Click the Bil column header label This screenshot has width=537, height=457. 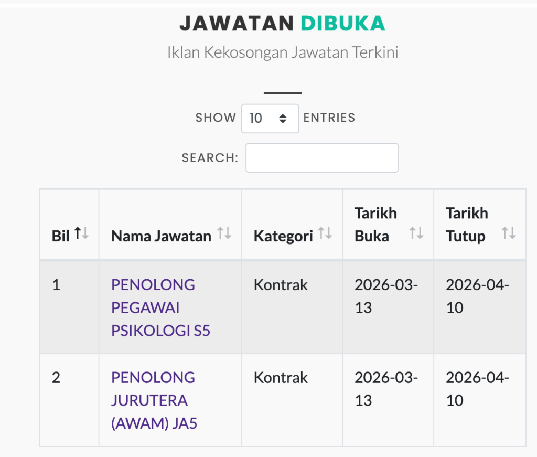coord(60,236)
